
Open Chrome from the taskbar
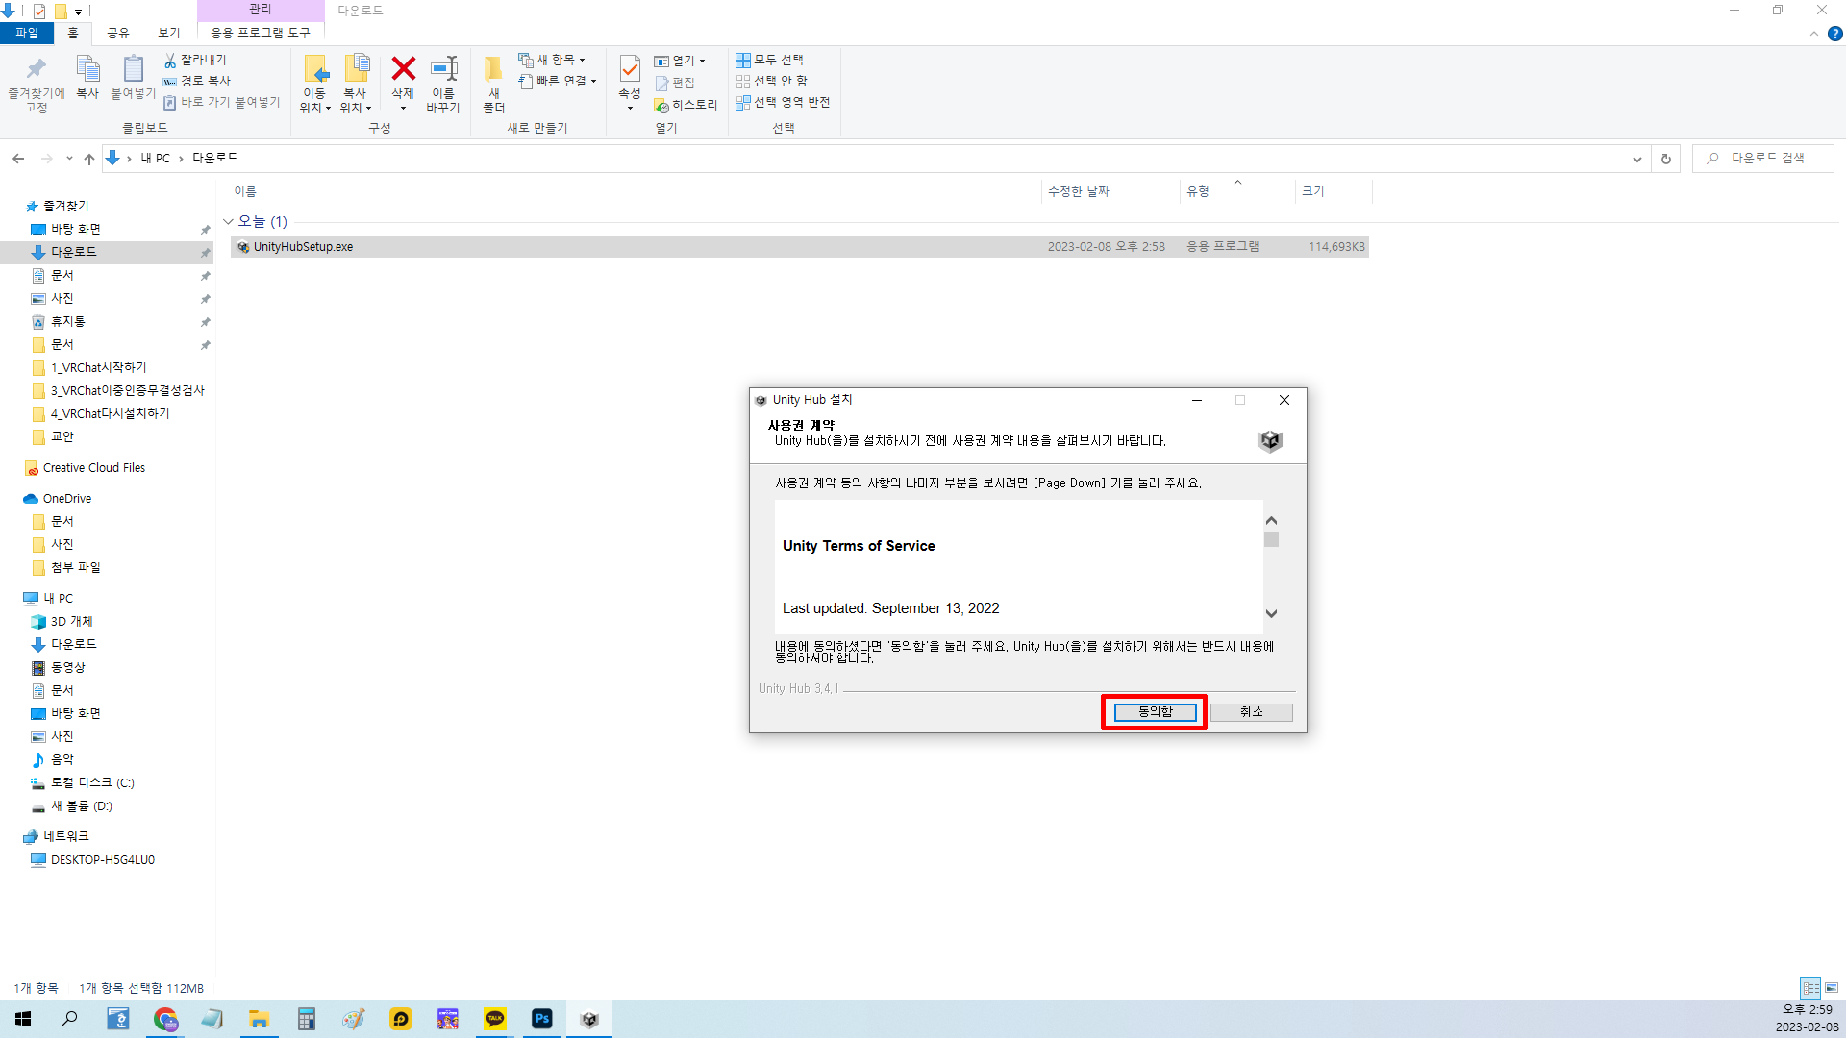click(165, 1019)
